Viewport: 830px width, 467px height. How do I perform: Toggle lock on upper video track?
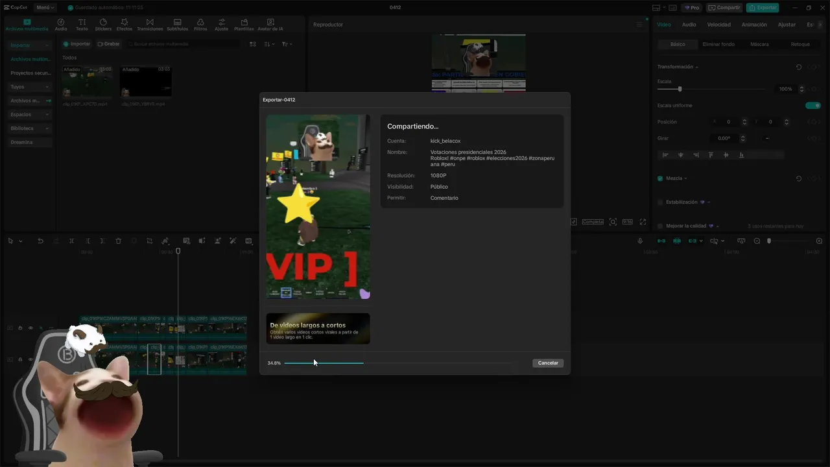point(20,328)
